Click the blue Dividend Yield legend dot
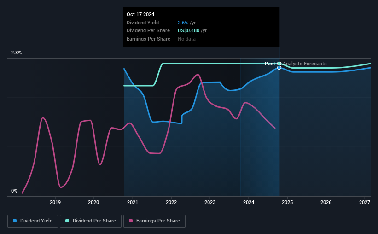 (15, 221)
